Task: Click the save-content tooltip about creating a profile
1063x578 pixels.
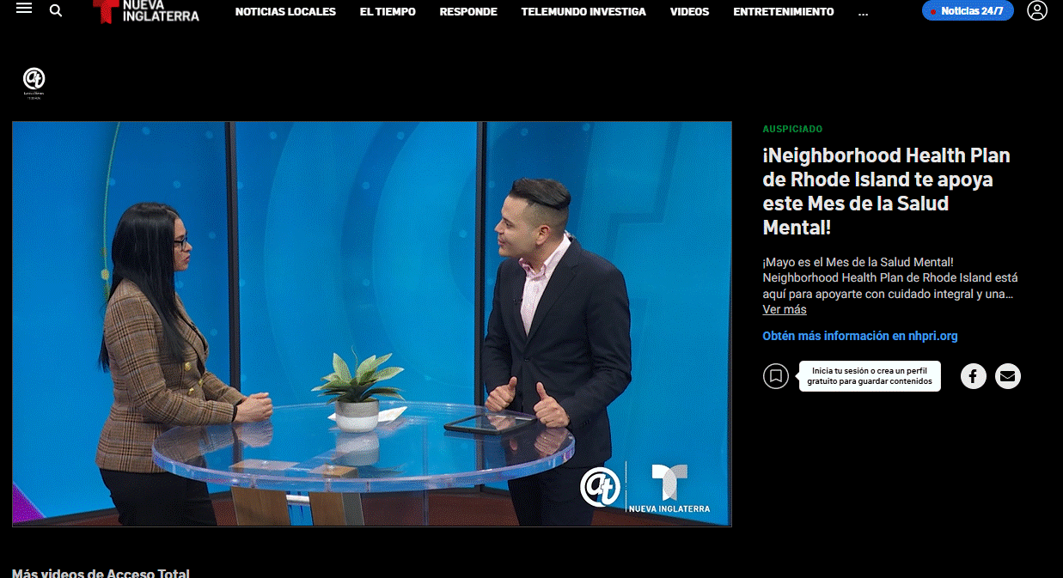Action: pos(870,376)
